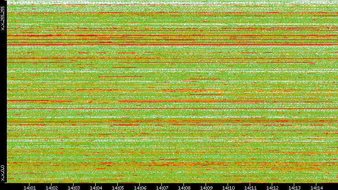
Task: Click the 14:09 time axis label
Action: coord(206,188)
